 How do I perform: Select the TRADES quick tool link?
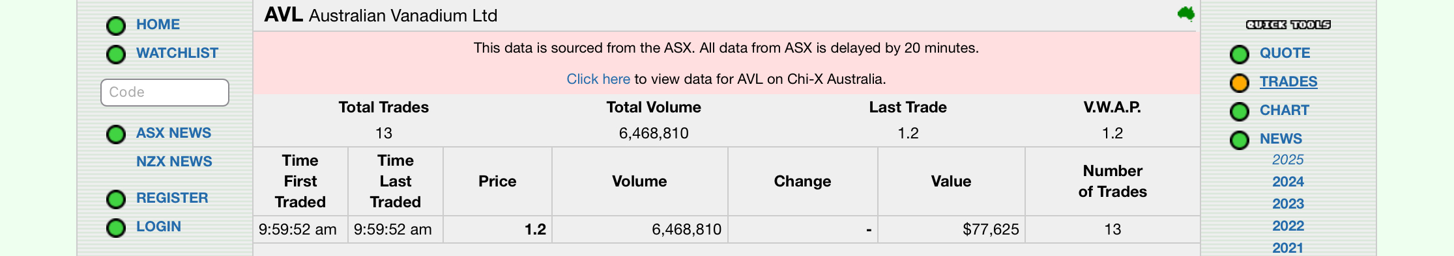coord(1288,82)
